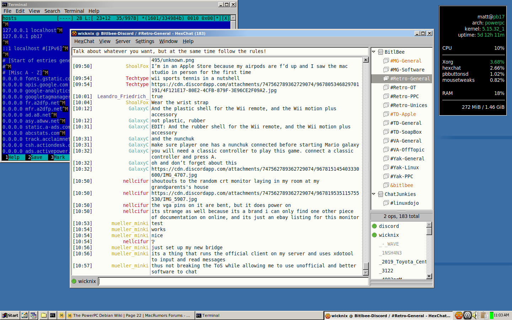The image size is (512, 320).
Task: Open the HexChat Settings menu
Action: pyautogui.click(x=145, y=41)
